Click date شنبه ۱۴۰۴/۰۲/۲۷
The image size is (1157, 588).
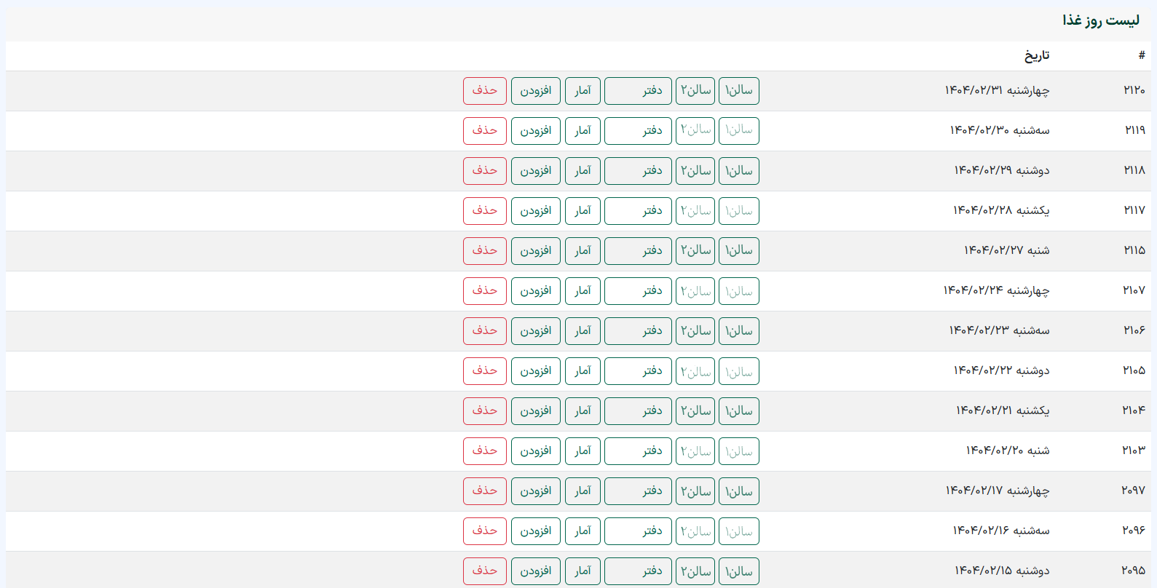coord(1007,250)
